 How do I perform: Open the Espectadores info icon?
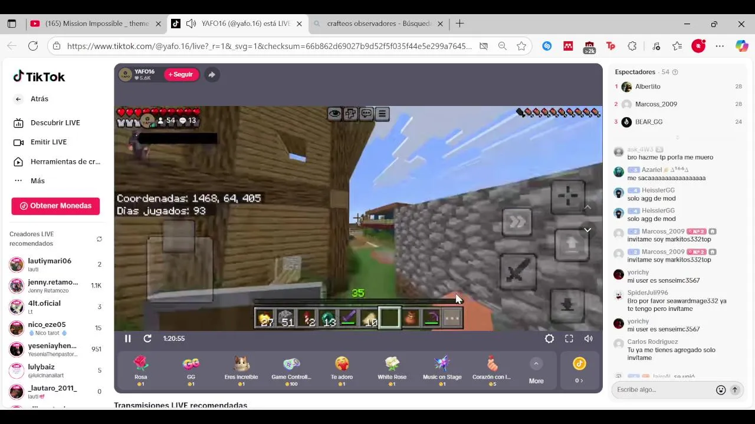click(675, 72)
